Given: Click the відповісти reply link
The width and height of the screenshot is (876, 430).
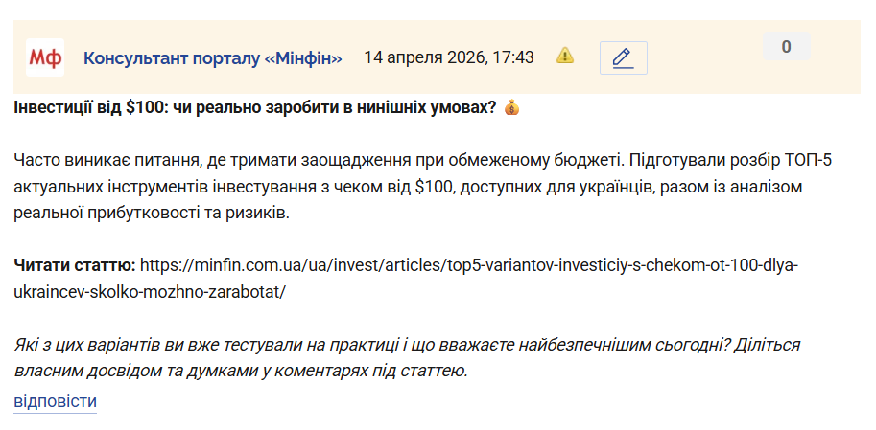Looking at the screenshot, I should coord(55,401).
